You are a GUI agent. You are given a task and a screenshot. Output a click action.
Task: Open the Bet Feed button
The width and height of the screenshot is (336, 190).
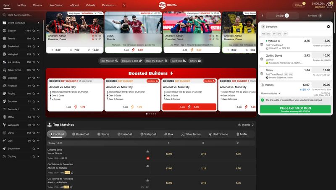point(178,61)
